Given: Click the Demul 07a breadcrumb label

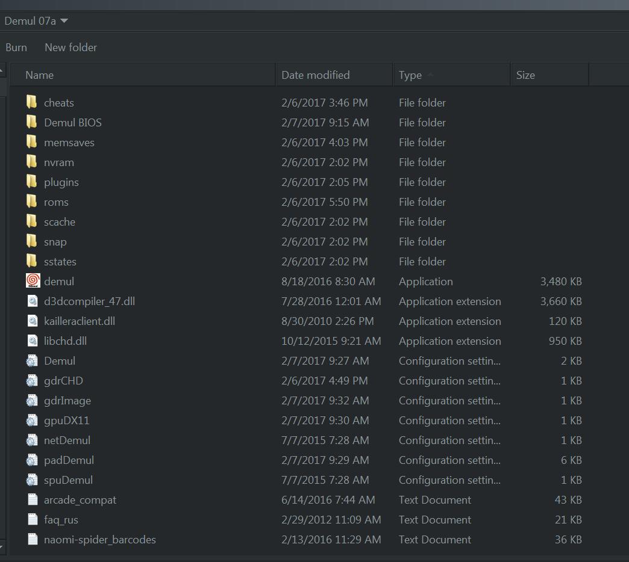Looking at the screenshot, I should coord(30,21).
